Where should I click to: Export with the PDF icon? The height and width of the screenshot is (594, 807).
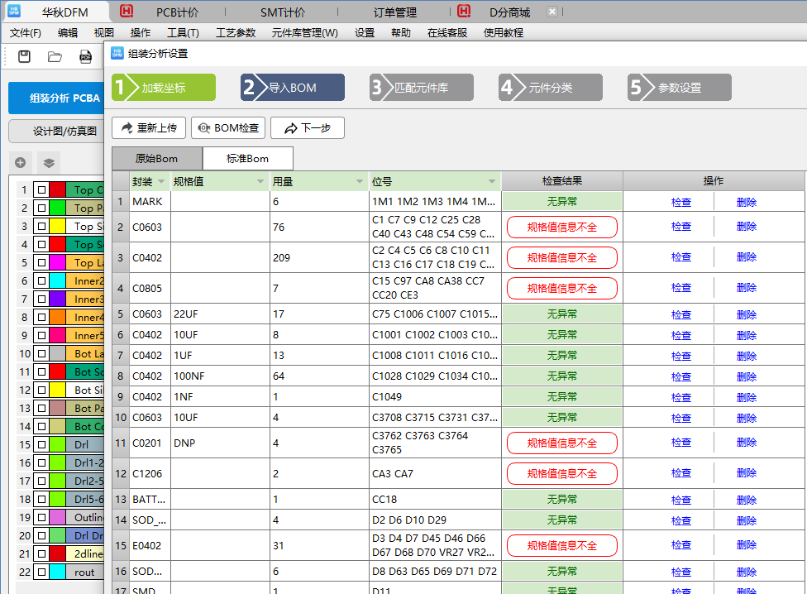click(86, 56)
